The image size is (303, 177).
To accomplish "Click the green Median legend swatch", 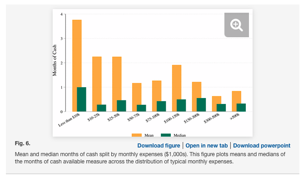I will pyautogui.click(x=166, y=135).
